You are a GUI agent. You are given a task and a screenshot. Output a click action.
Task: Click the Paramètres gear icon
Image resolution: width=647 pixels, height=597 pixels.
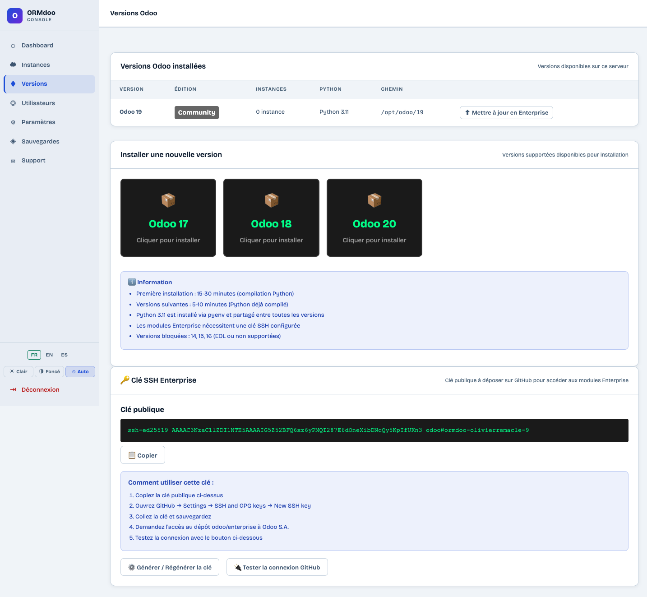13,122
